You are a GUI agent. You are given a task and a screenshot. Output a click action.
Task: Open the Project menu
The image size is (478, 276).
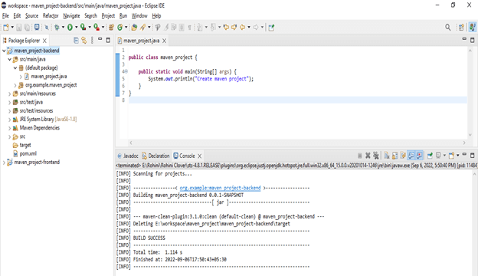108,15
